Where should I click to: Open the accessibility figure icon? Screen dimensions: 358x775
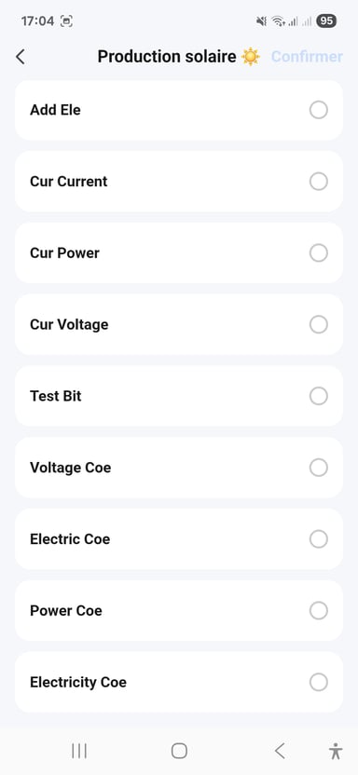(336, 751)
